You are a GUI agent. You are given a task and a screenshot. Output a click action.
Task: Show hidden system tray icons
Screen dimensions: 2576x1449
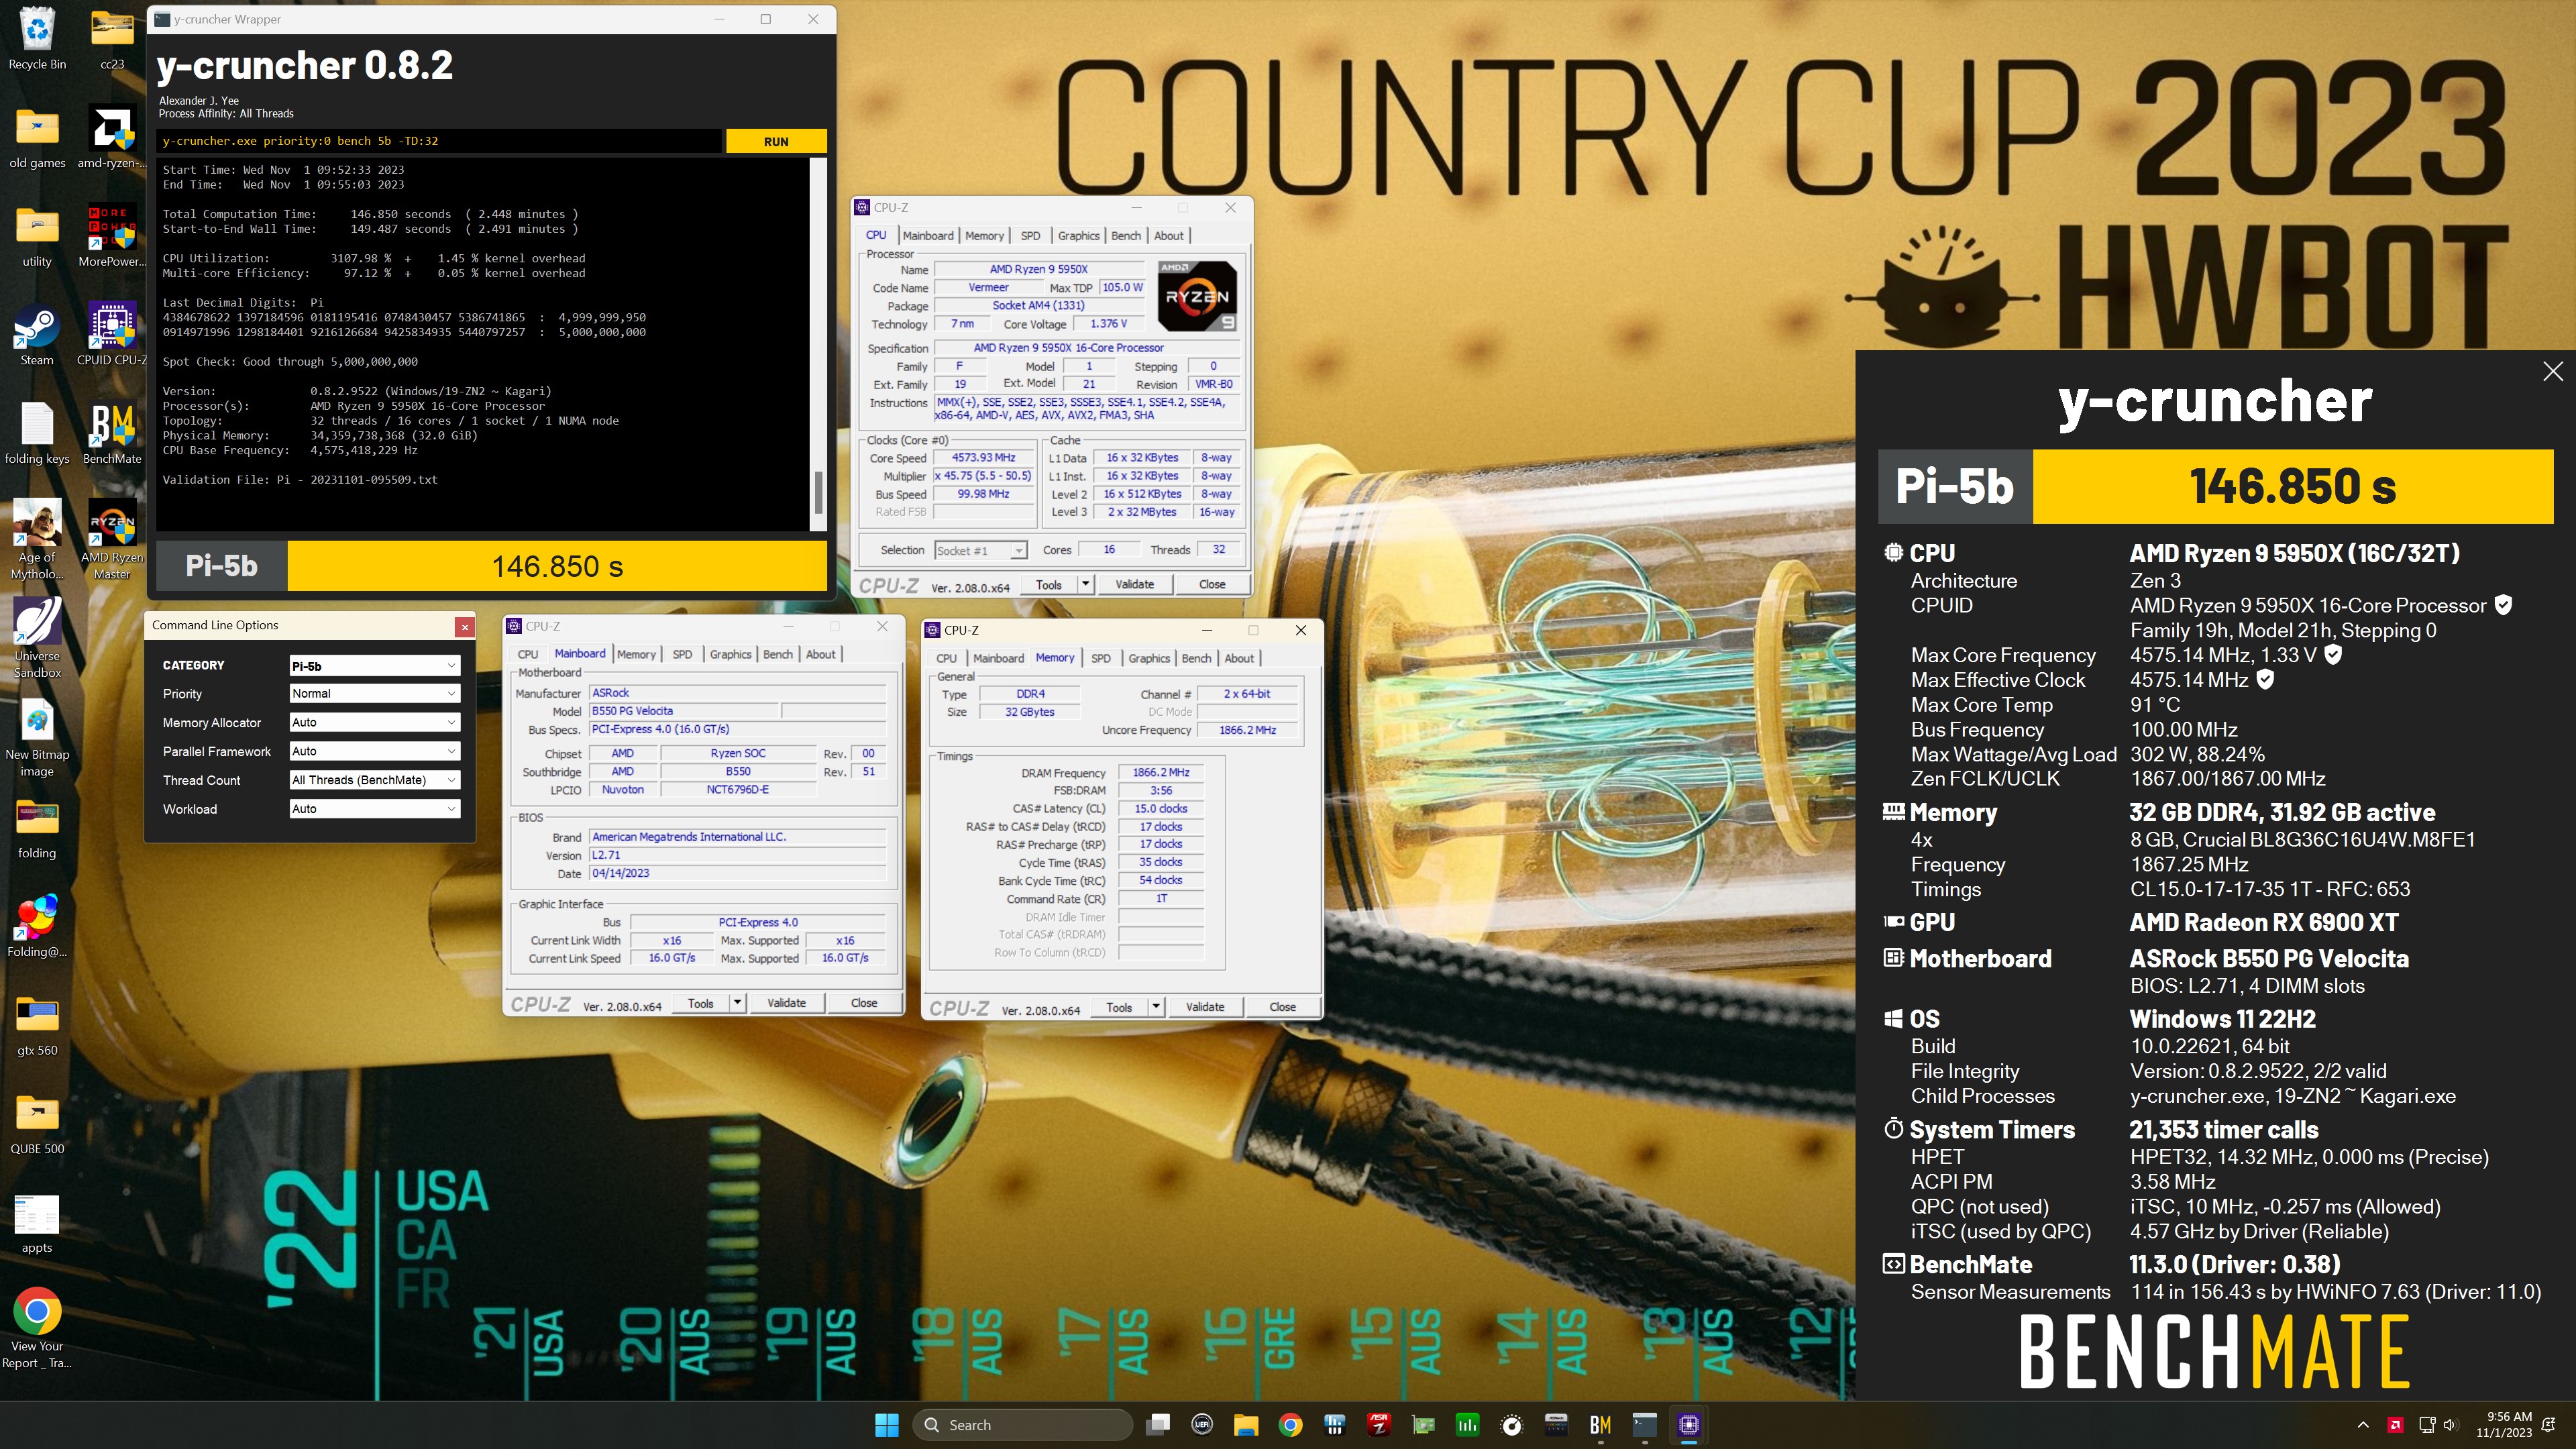(2363, 1425)
